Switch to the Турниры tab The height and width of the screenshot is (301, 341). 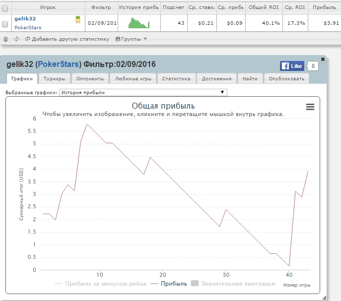click(x=54, y=79)
